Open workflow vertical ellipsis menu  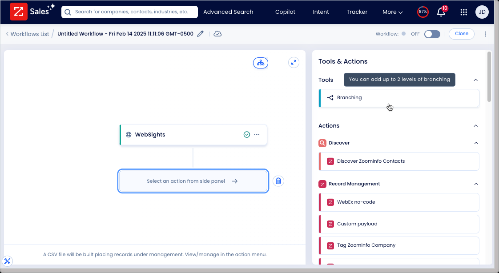point(485,34)
